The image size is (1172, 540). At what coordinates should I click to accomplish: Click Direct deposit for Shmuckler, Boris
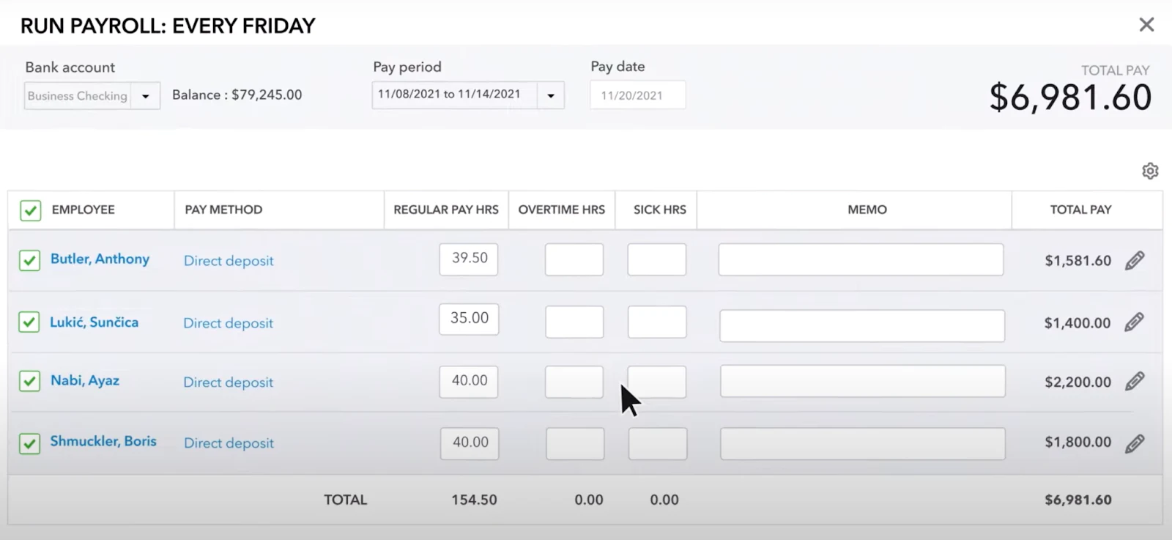(x=229, y=443)
